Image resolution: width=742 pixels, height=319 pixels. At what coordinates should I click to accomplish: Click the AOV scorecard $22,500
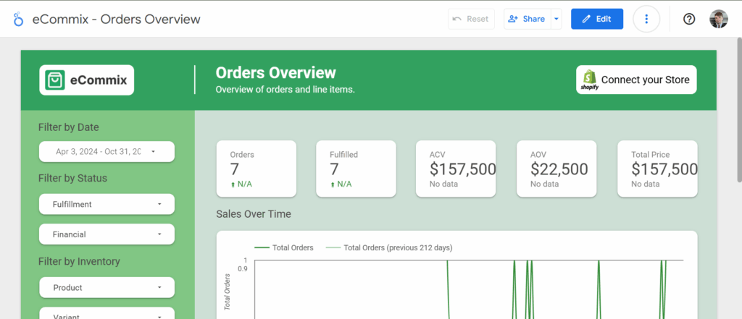556,169
